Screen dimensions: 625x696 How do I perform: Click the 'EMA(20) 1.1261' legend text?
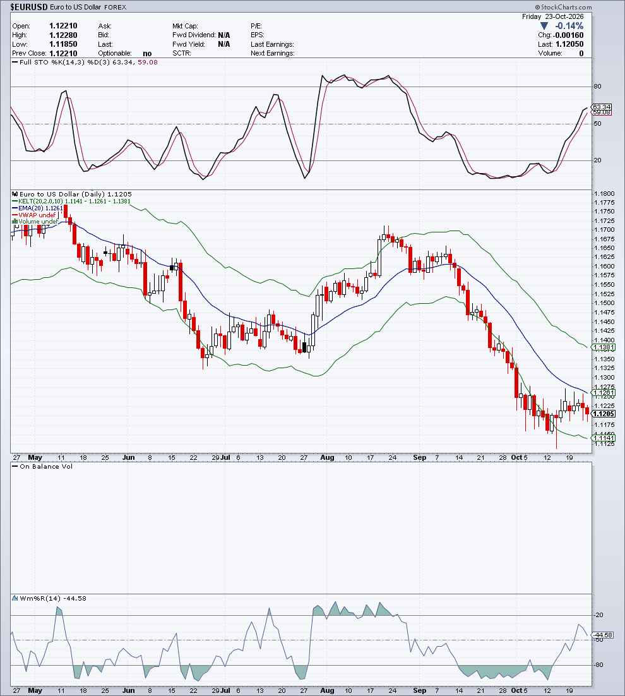click(x=41, y=208)
